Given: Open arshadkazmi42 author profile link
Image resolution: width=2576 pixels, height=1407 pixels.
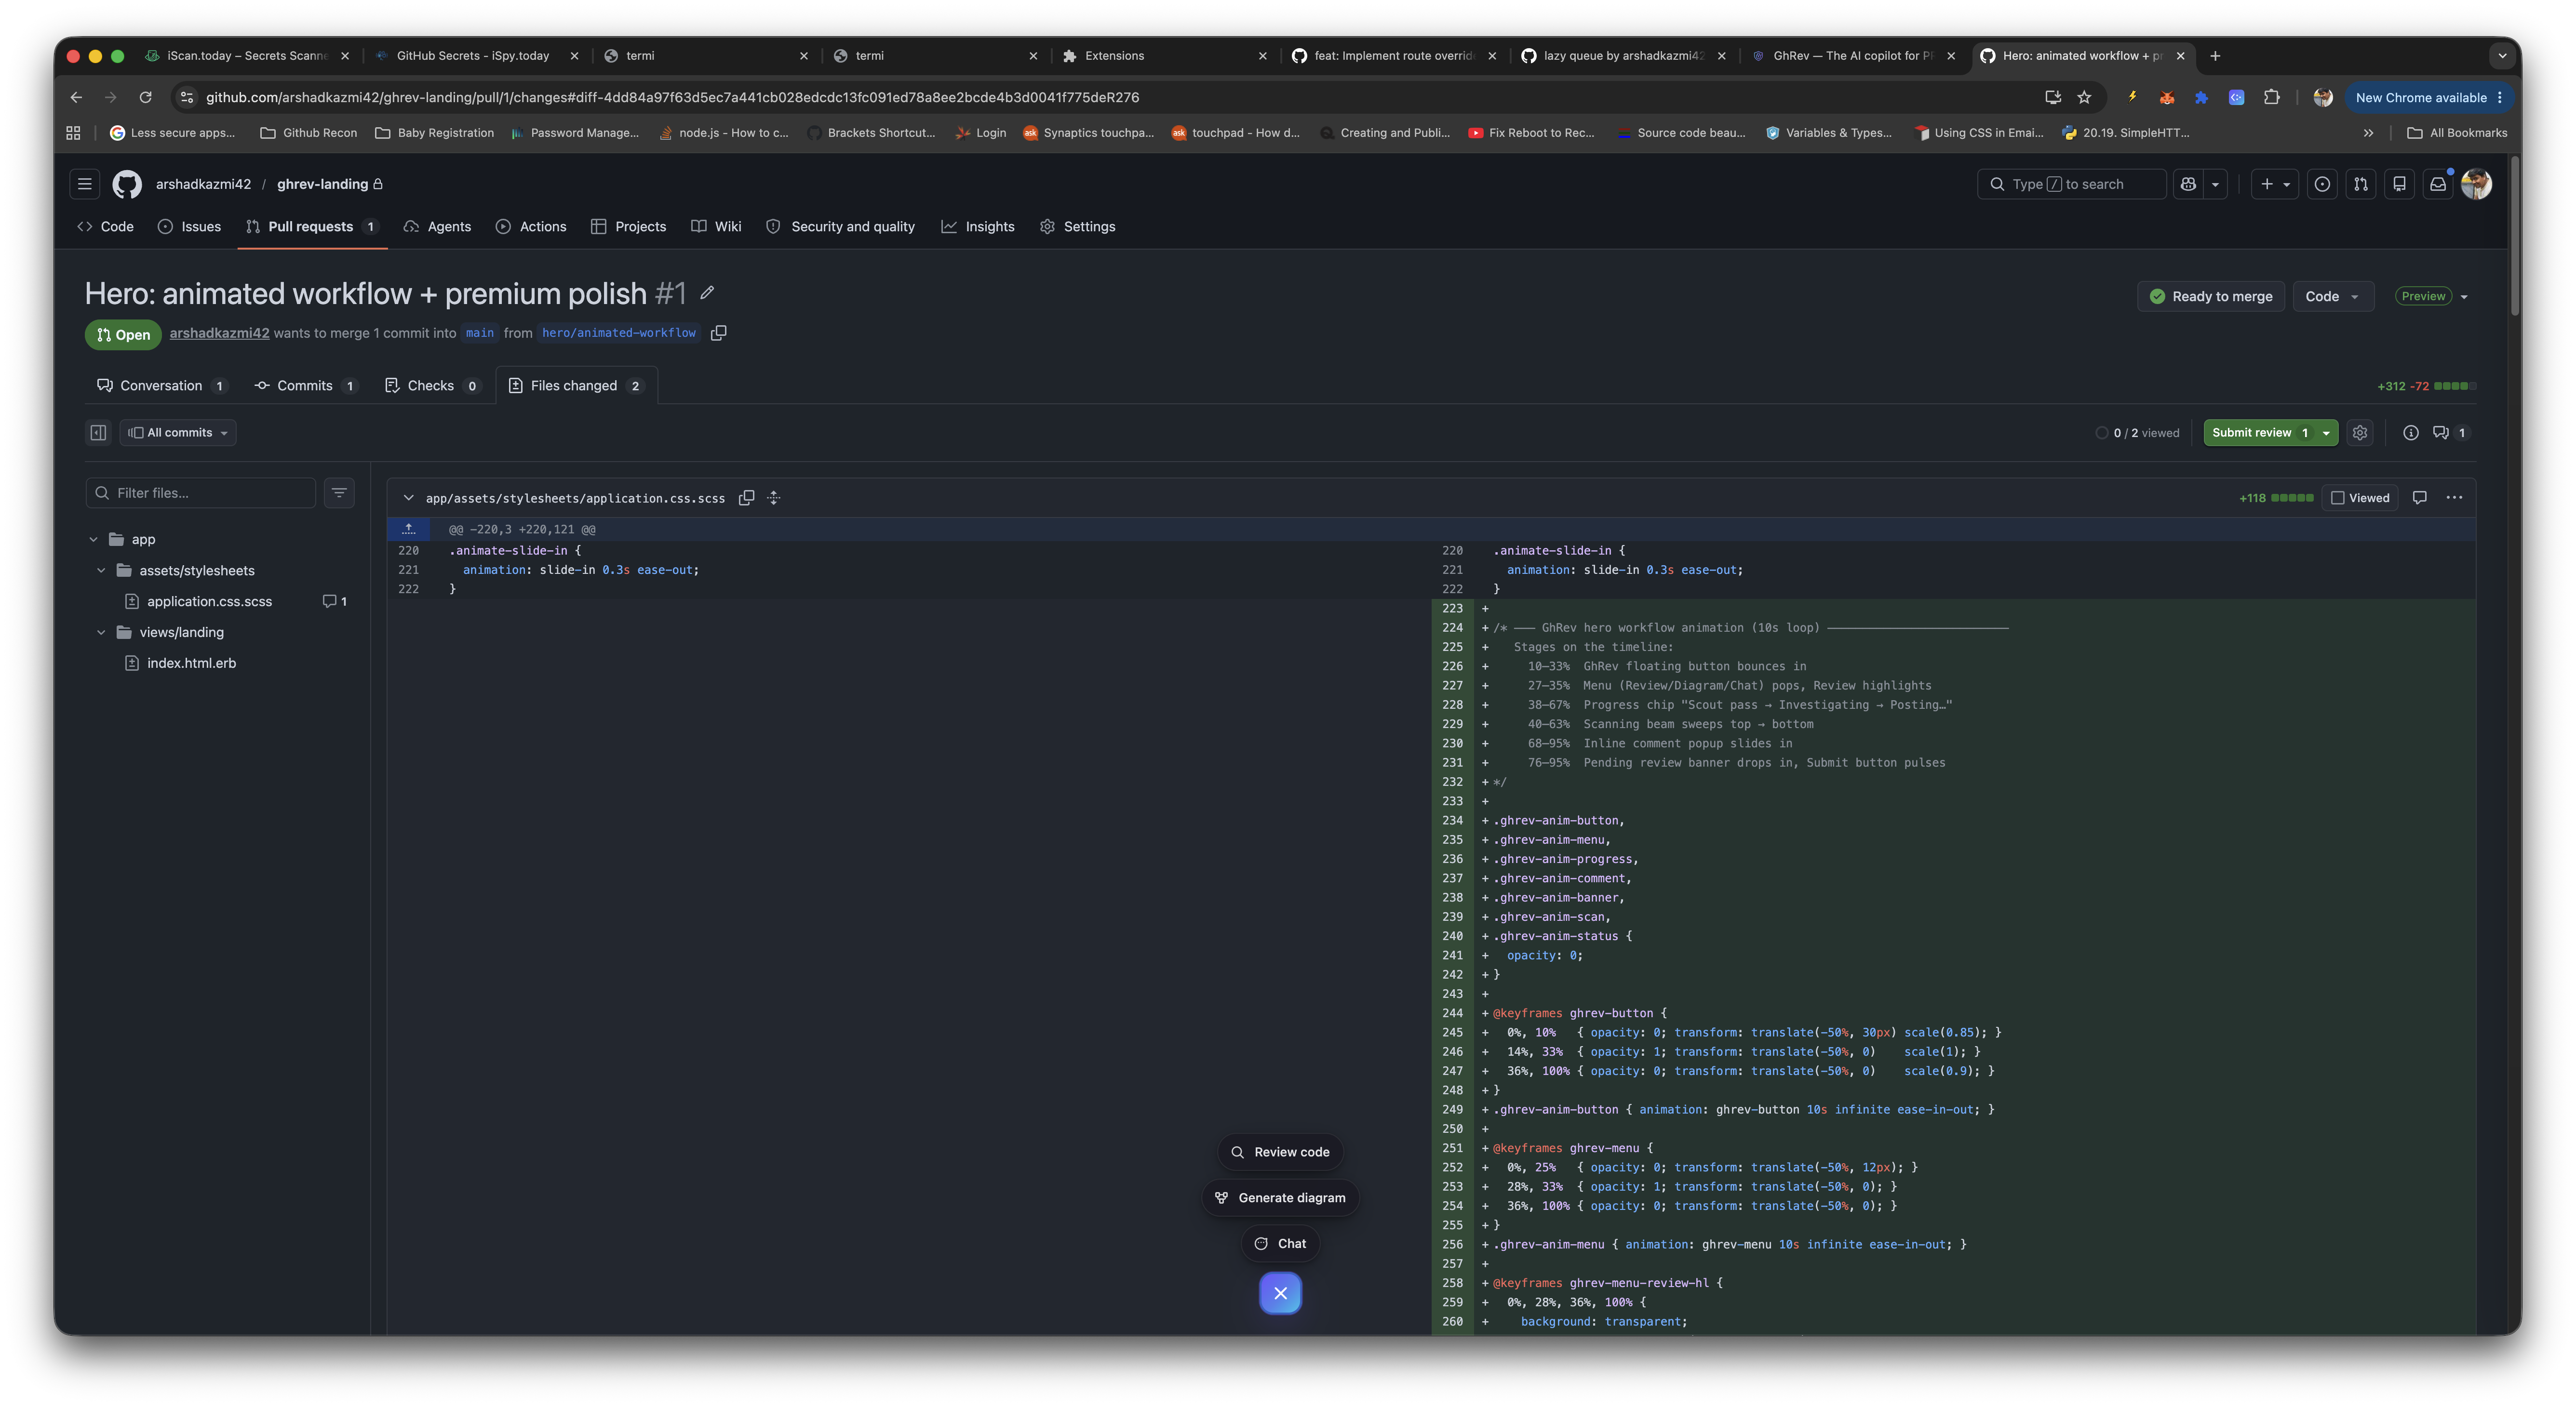Looking at the screenshot, I should (219, 333).
